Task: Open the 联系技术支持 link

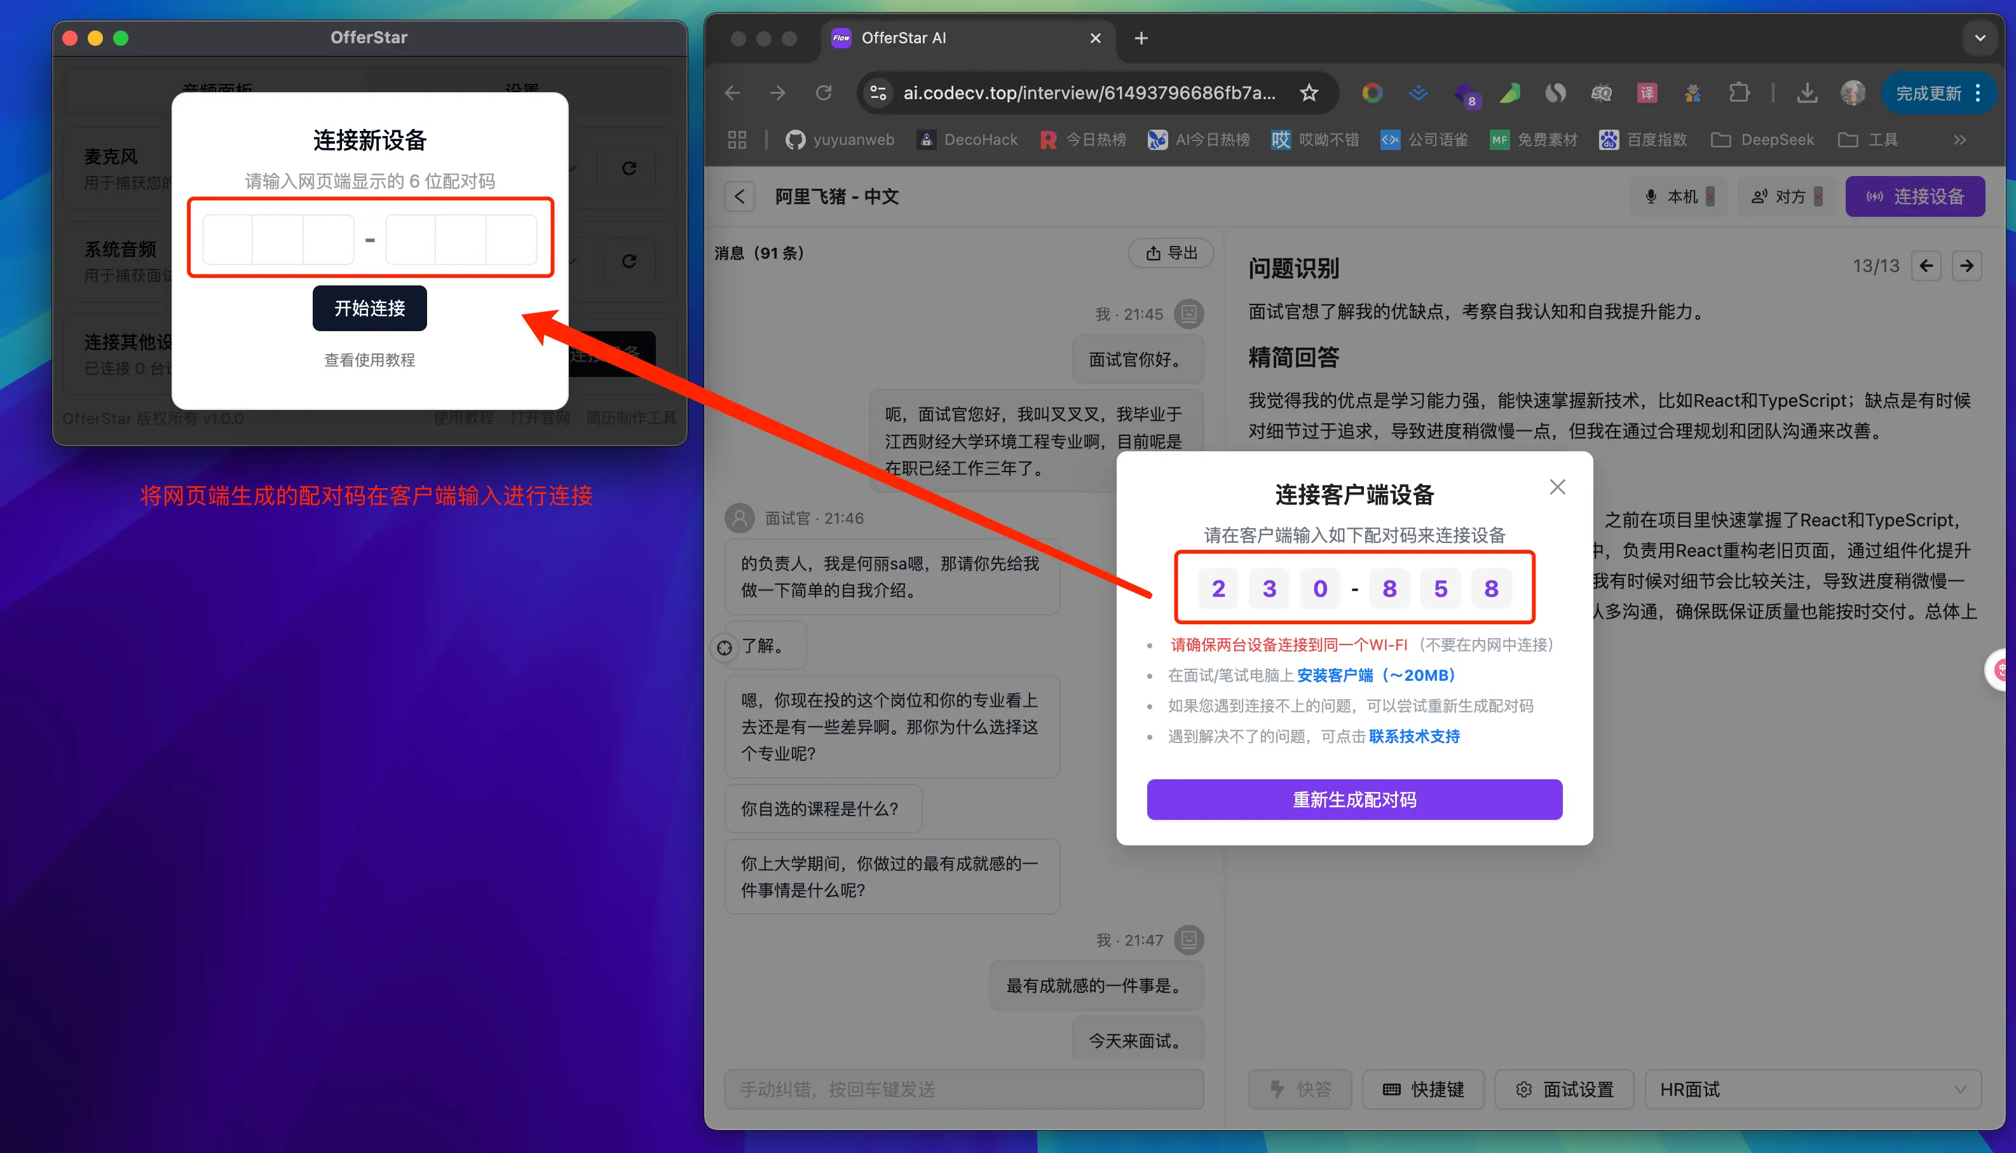Action: pos(1414,737)
